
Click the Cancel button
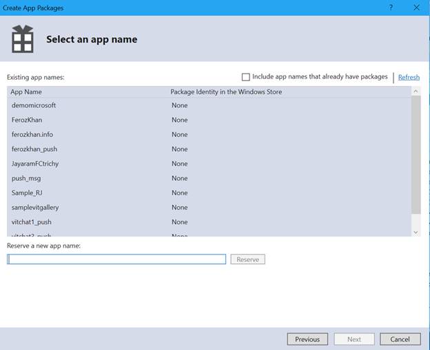[400, 339]
